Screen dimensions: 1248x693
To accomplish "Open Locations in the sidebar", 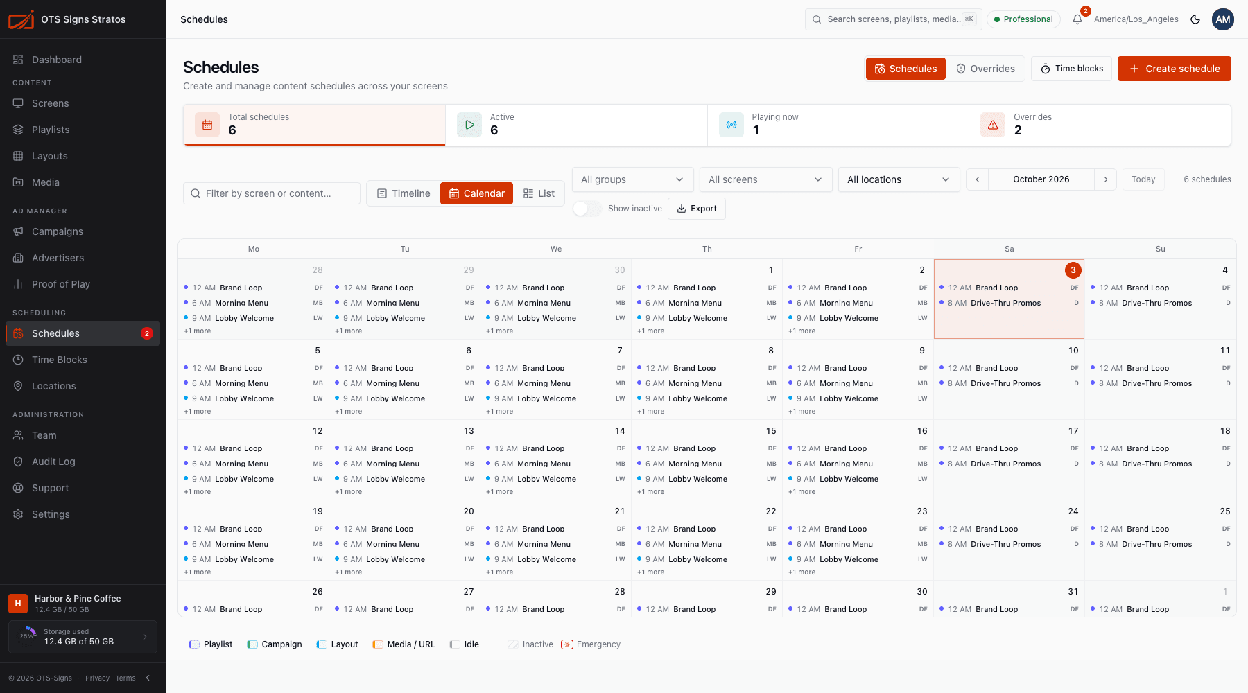I will (83, 386).
